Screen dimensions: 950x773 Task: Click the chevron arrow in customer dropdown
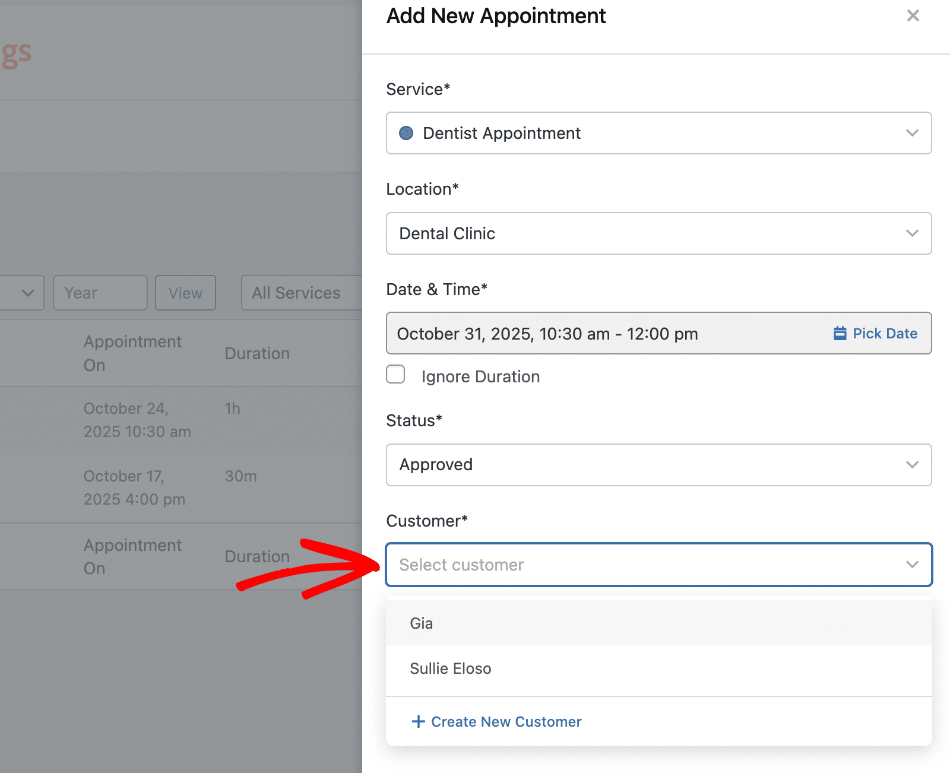(x=912, y=565)
